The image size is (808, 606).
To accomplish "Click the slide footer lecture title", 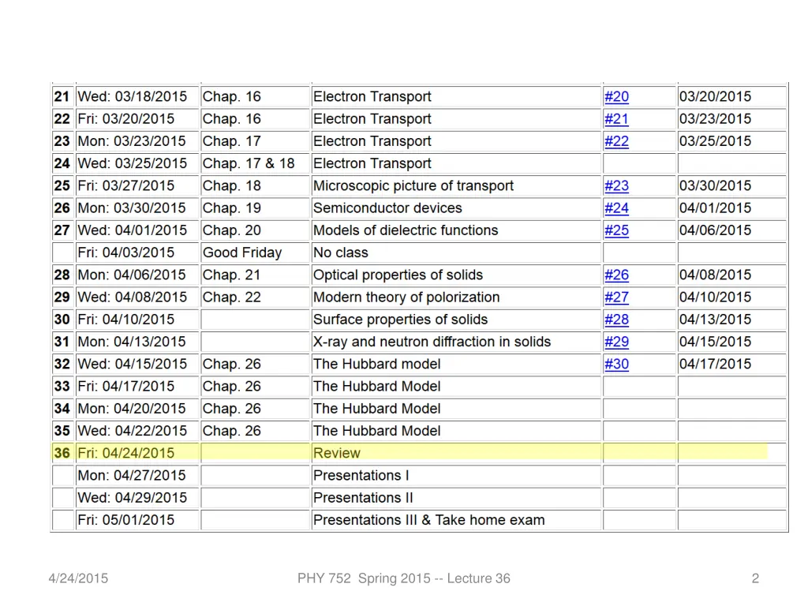I will [403, 578].
